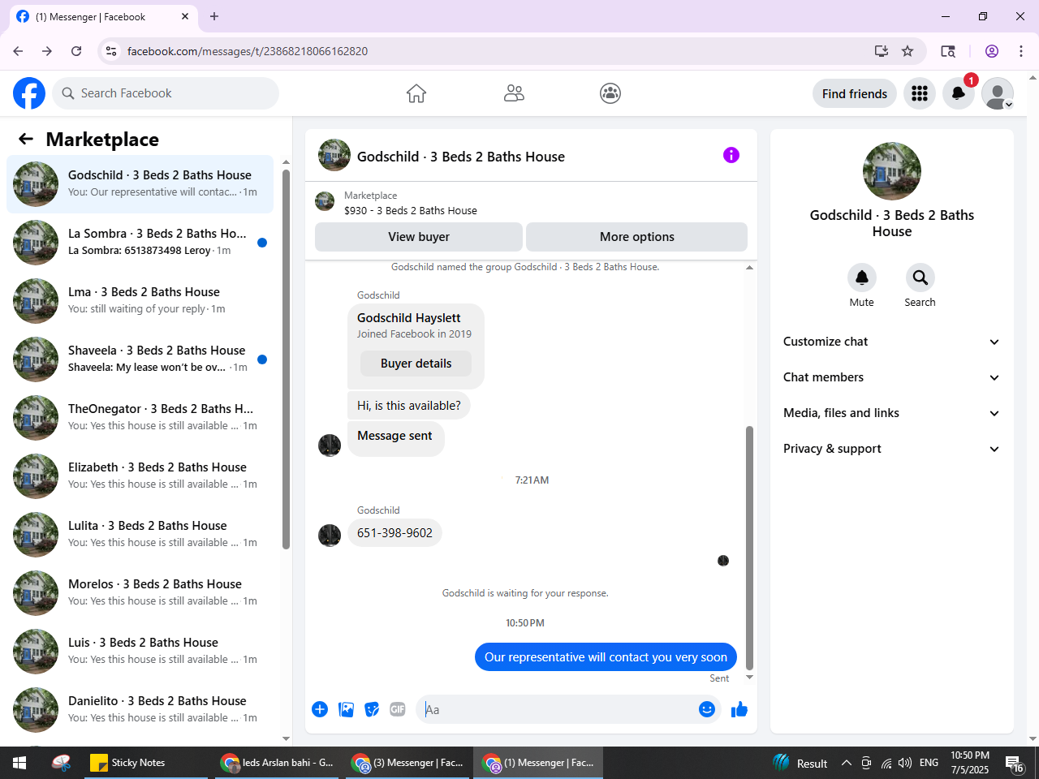
Task: Open the Facebook menu grid icon
Action: click(x=920, y=93)
